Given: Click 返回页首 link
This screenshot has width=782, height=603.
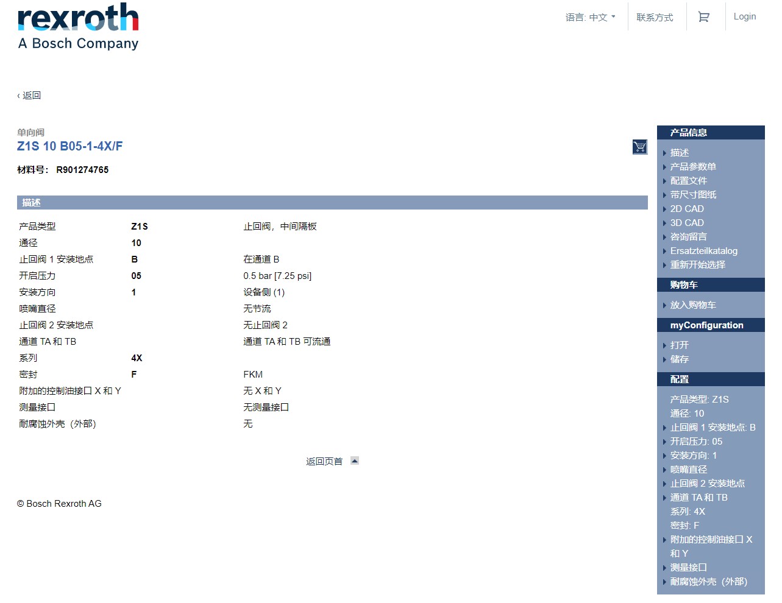Looking at the screenshot, I should [x=324, y=461].
